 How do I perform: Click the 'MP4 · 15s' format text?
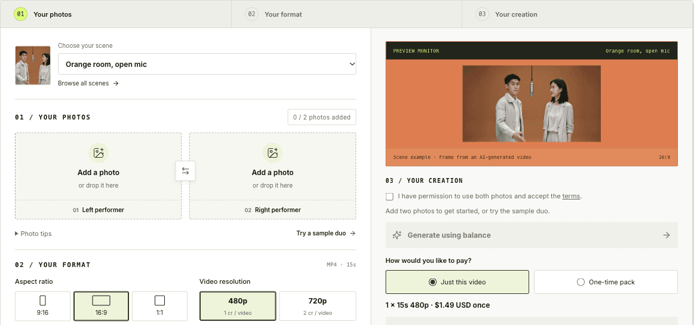pyautogui.click(x=341, y=265)
